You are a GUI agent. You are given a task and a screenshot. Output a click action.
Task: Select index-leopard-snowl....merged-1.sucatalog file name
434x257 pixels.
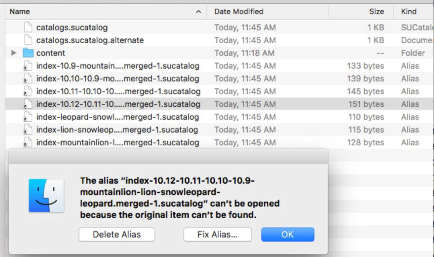point(118,117)
